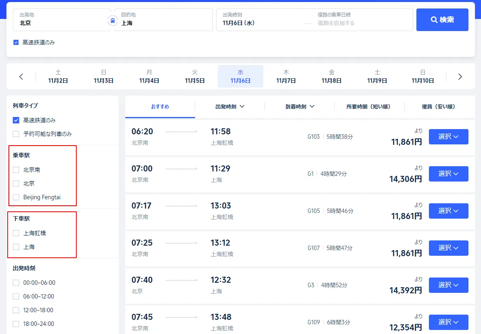Click 復路を追加する return date field
The image size is (481, 334).
pos(336,23)
